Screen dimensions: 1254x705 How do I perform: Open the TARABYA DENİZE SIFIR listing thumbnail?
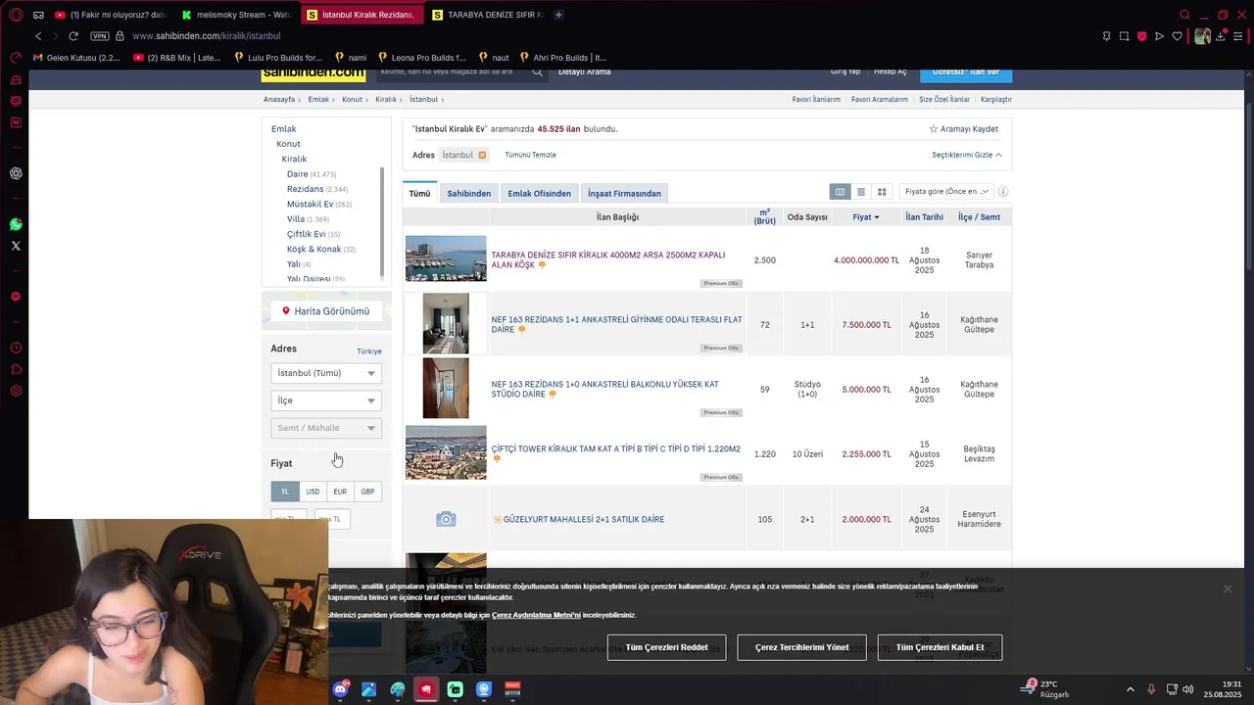coord(446,258)
